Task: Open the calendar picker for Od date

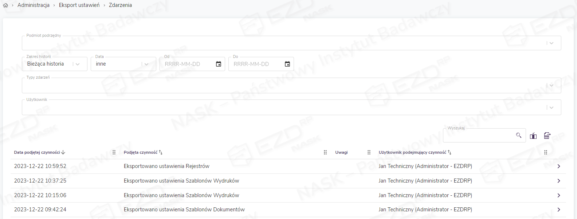Action: [219, 64]
